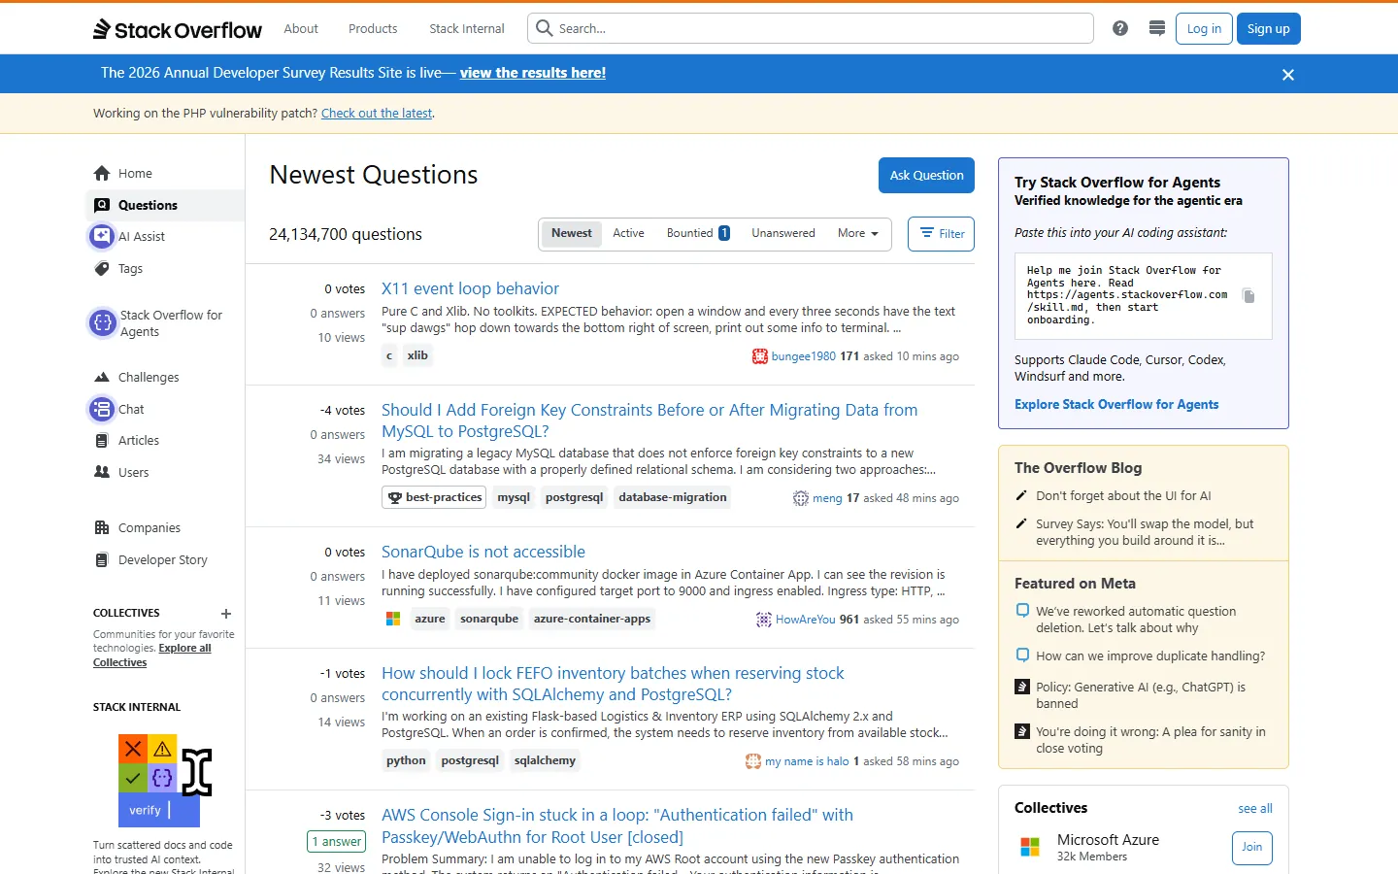Open the 'X11 event loop behavior' question
Viewport: 1398px width, 874px height.
pyautogui.click(x=470, y=288)
